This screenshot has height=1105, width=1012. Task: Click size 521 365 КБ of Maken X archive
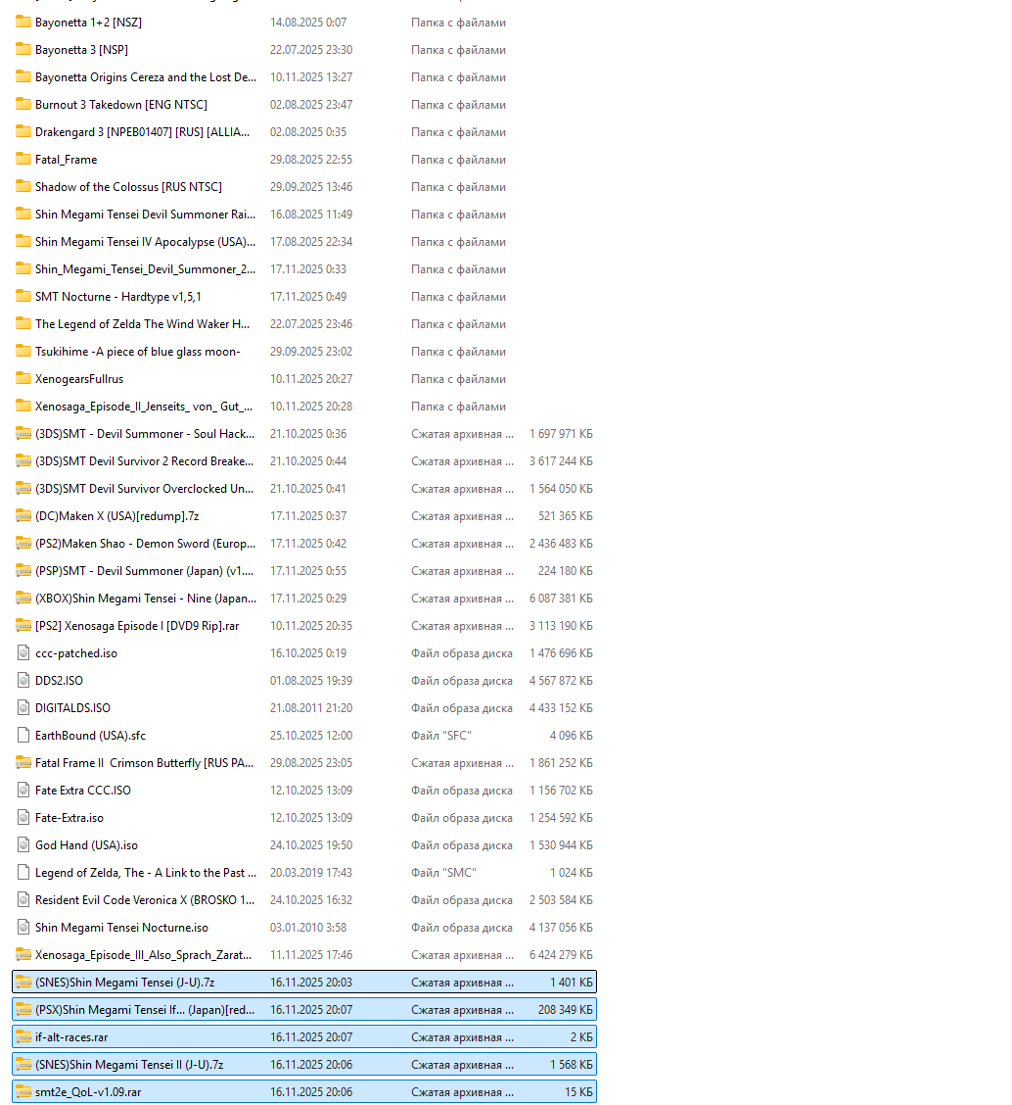coord(566,516)
